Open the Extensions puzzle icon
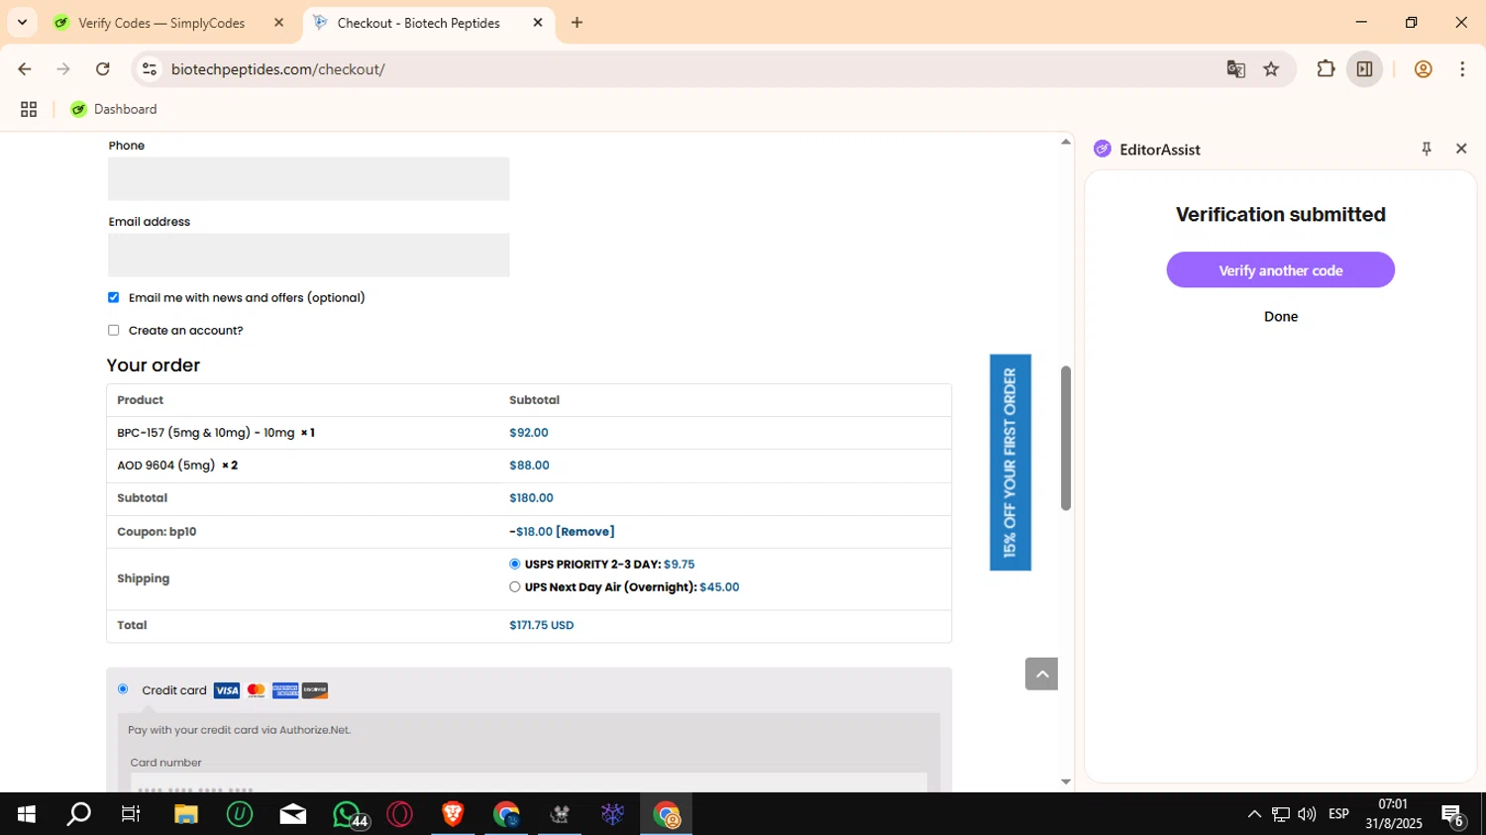Screen dimensions: 1486x835 [x=1326, y=69]
